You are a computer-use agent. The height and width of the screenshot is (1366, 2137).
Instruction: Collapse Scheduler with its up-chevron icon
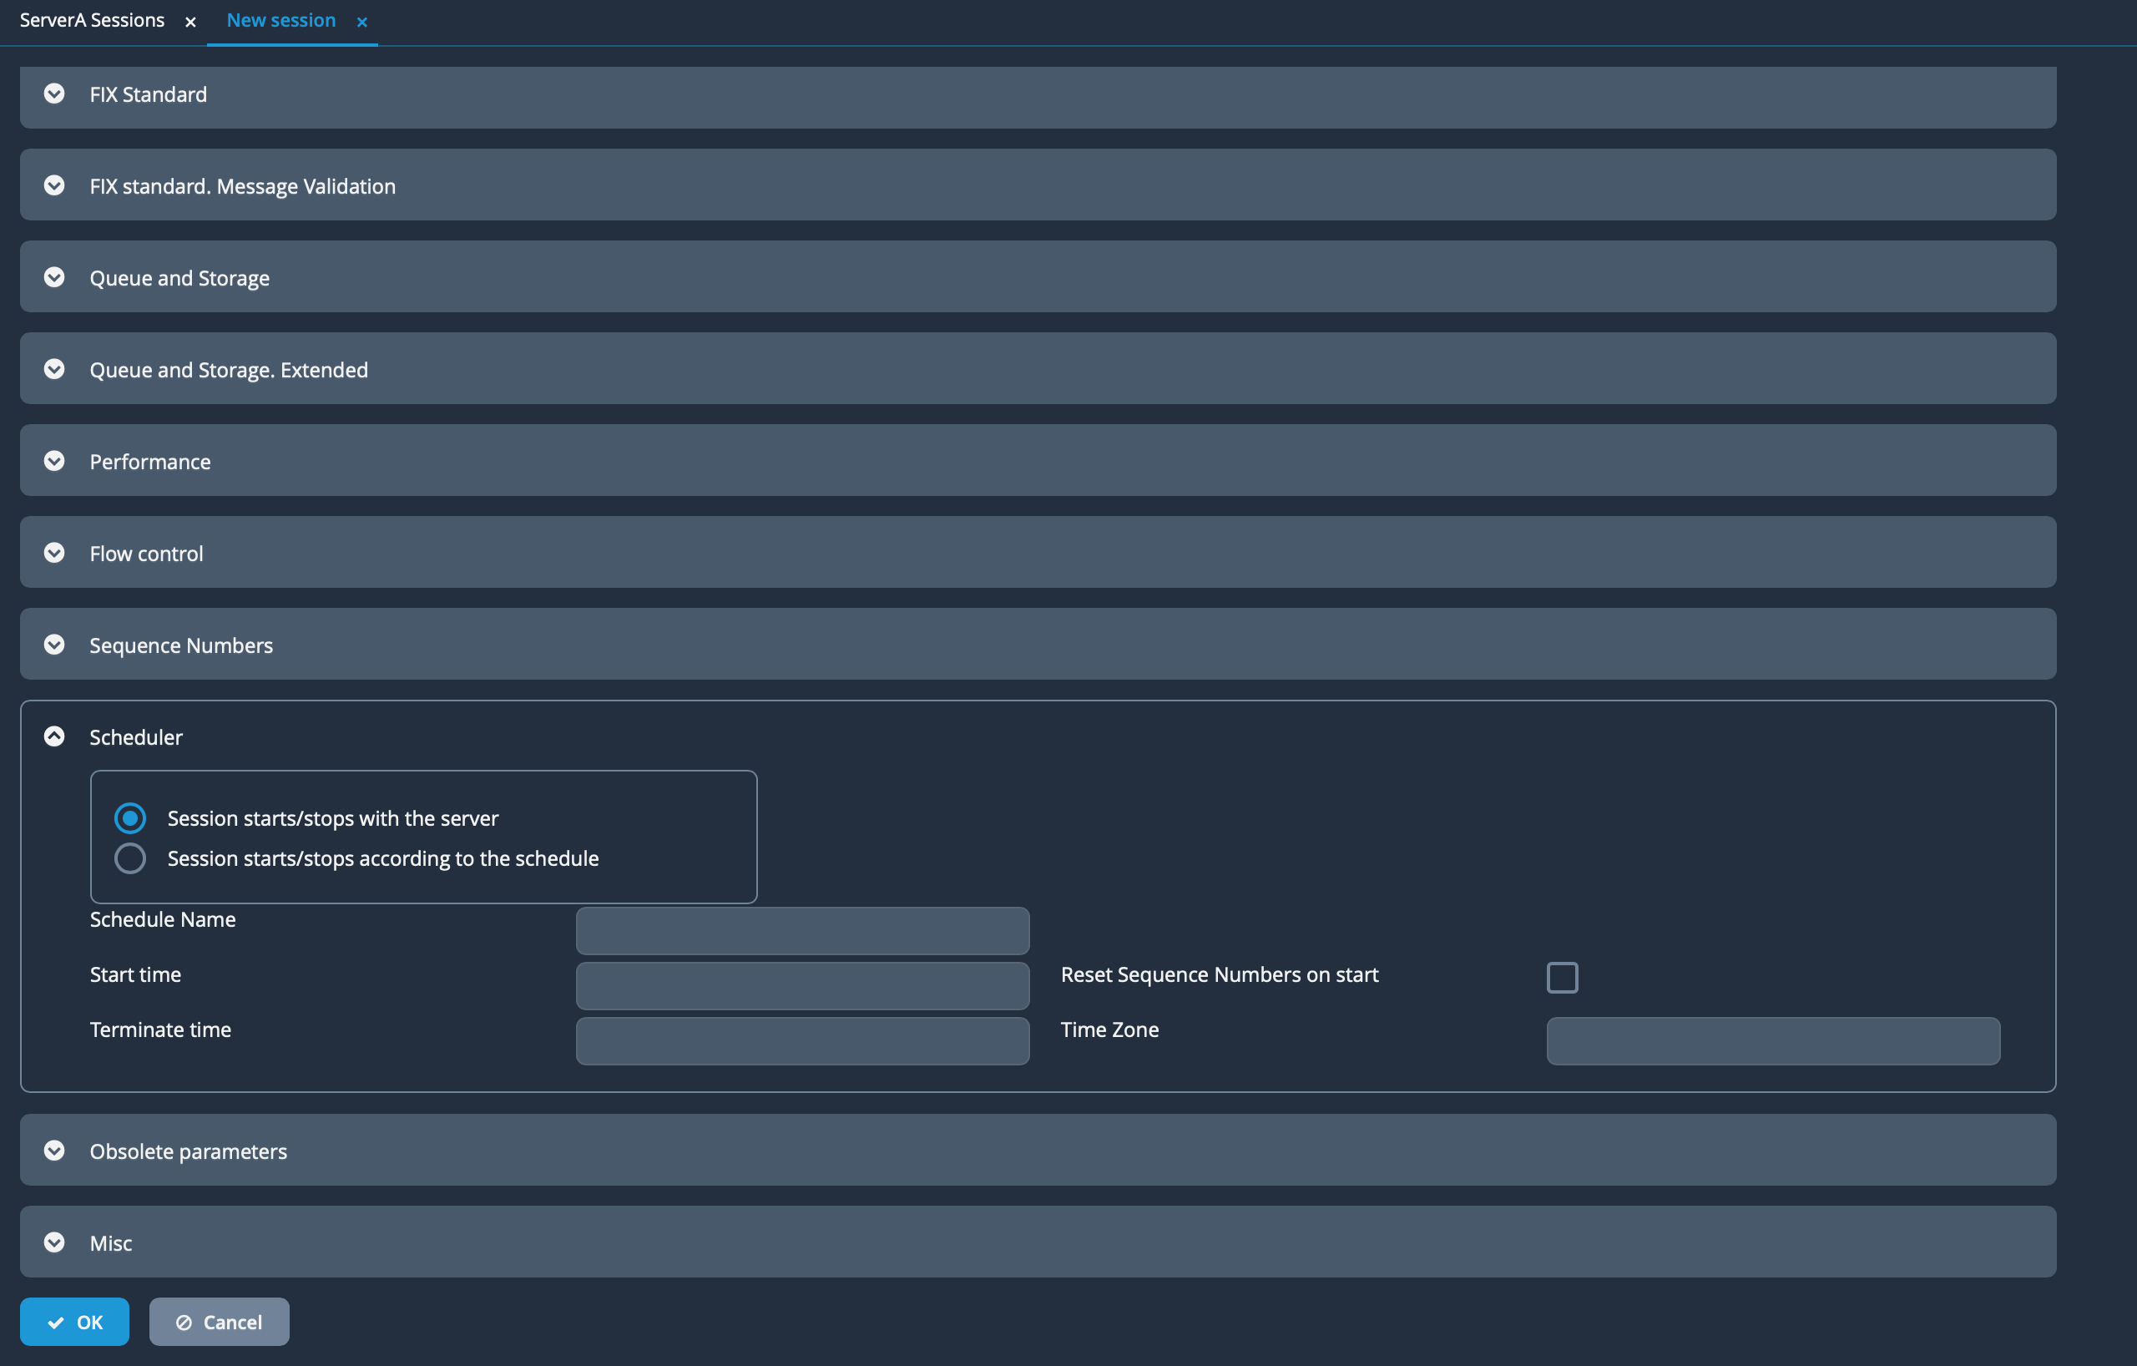[x=54, y=736]
